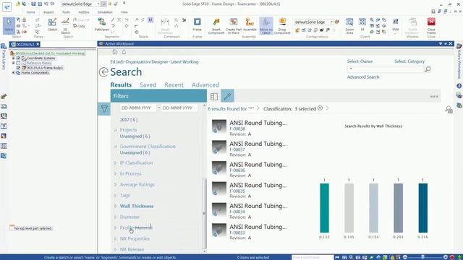Click the dark blue 0.216 wall thickness bar
The image size is (463, 260).
[x=422, y=208]
